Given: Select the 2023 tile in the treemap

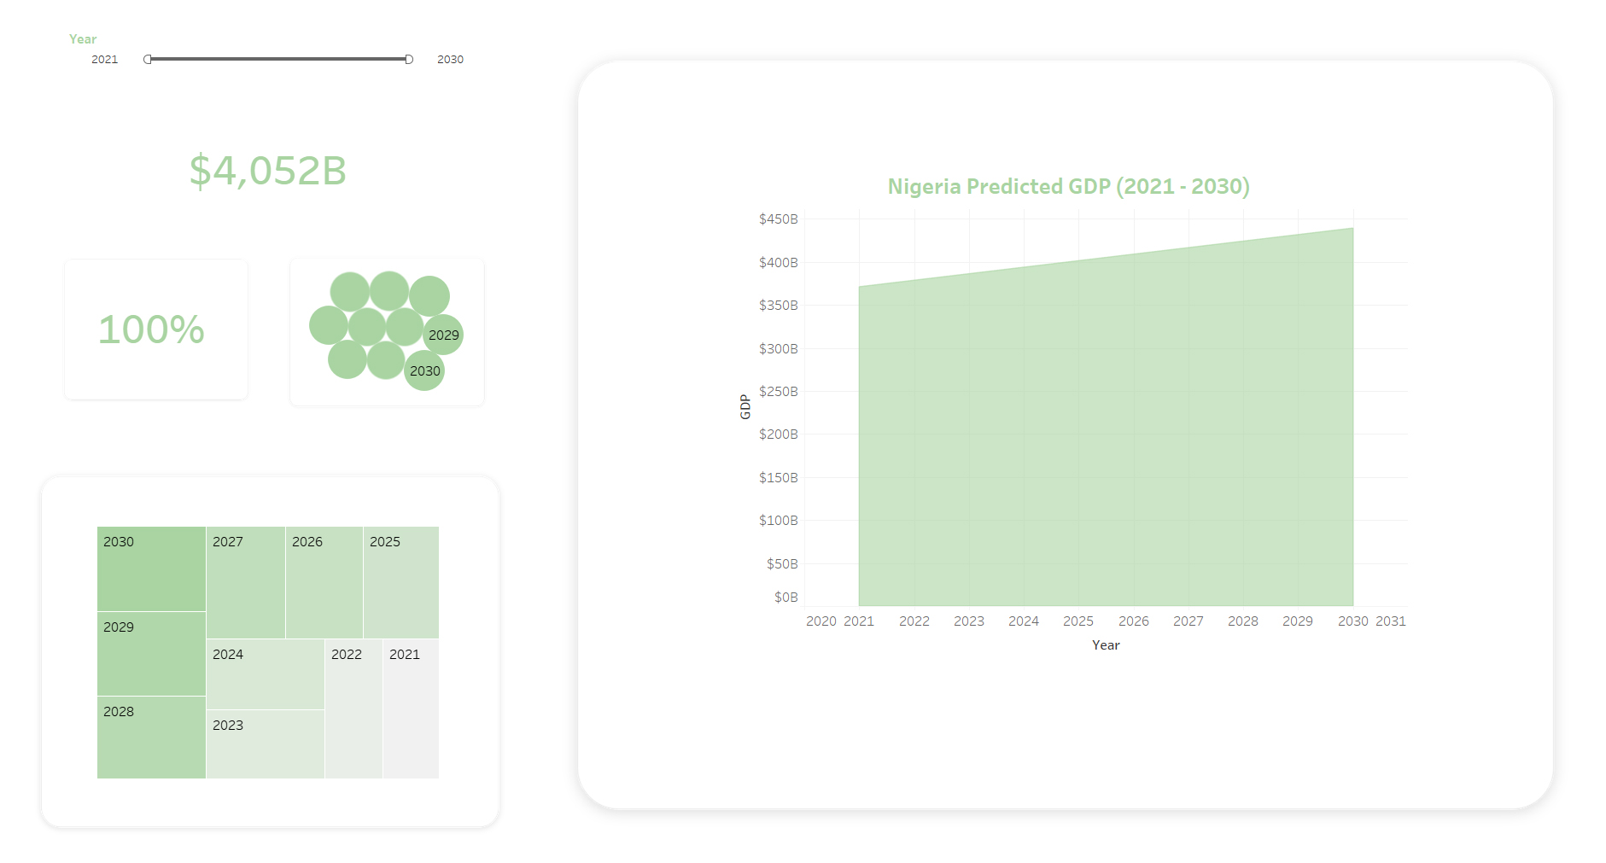Looking at the screenshot, I should point(266,744).
